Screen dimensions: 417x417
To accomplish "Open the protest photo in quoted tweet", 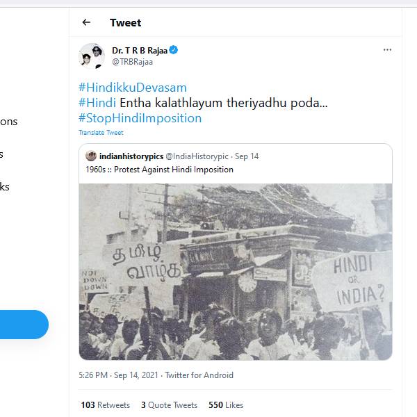I will click(x=235, y=271).
